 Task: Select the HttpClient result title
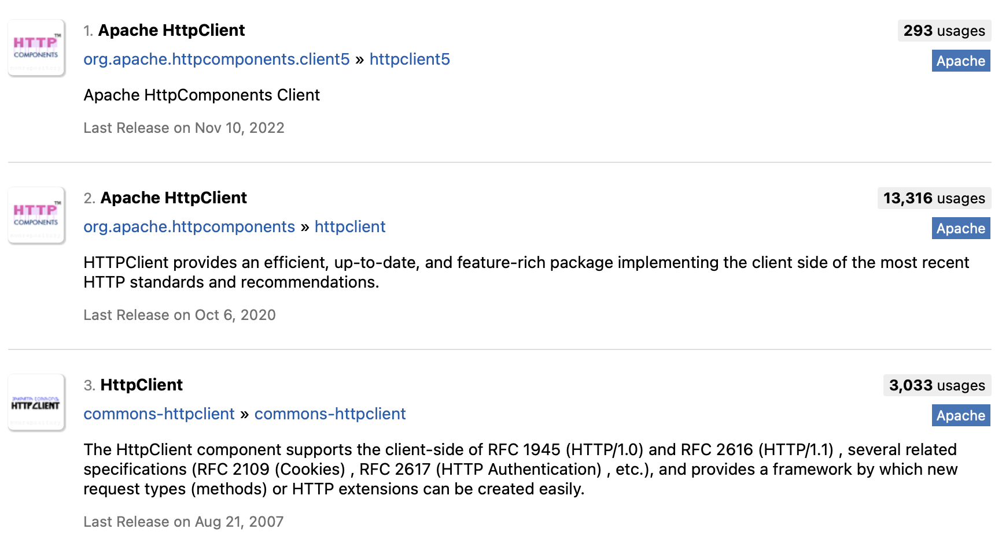(x=141, y=385)
